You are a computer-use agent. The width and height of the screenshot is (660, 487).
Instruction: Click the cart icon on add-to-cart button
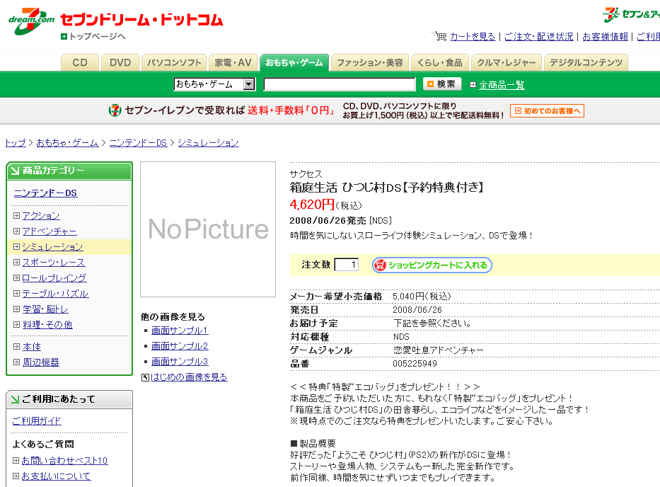coord(380,265)
